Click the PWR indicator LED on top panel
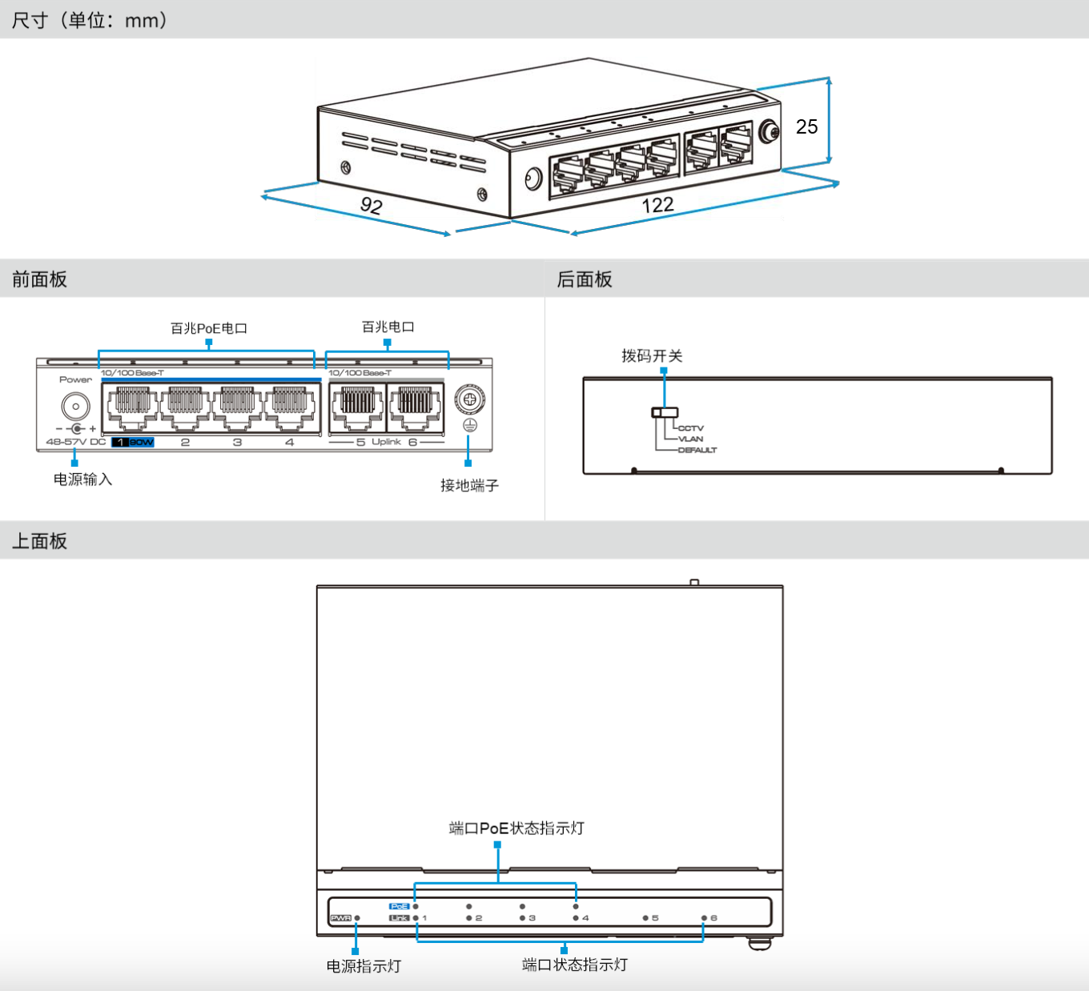Screen dimensions: 1089x991 coord(357,918)
